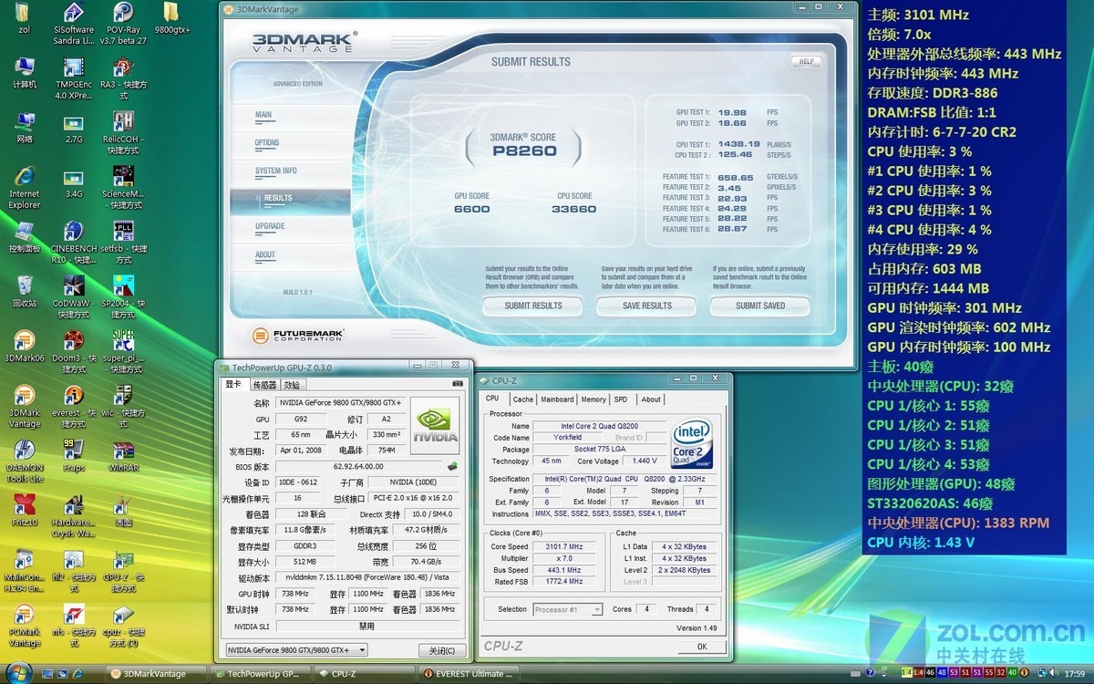Click the P8260 3DMark score
This screenshot has width=1094, height=684.
tap(524, 150)
